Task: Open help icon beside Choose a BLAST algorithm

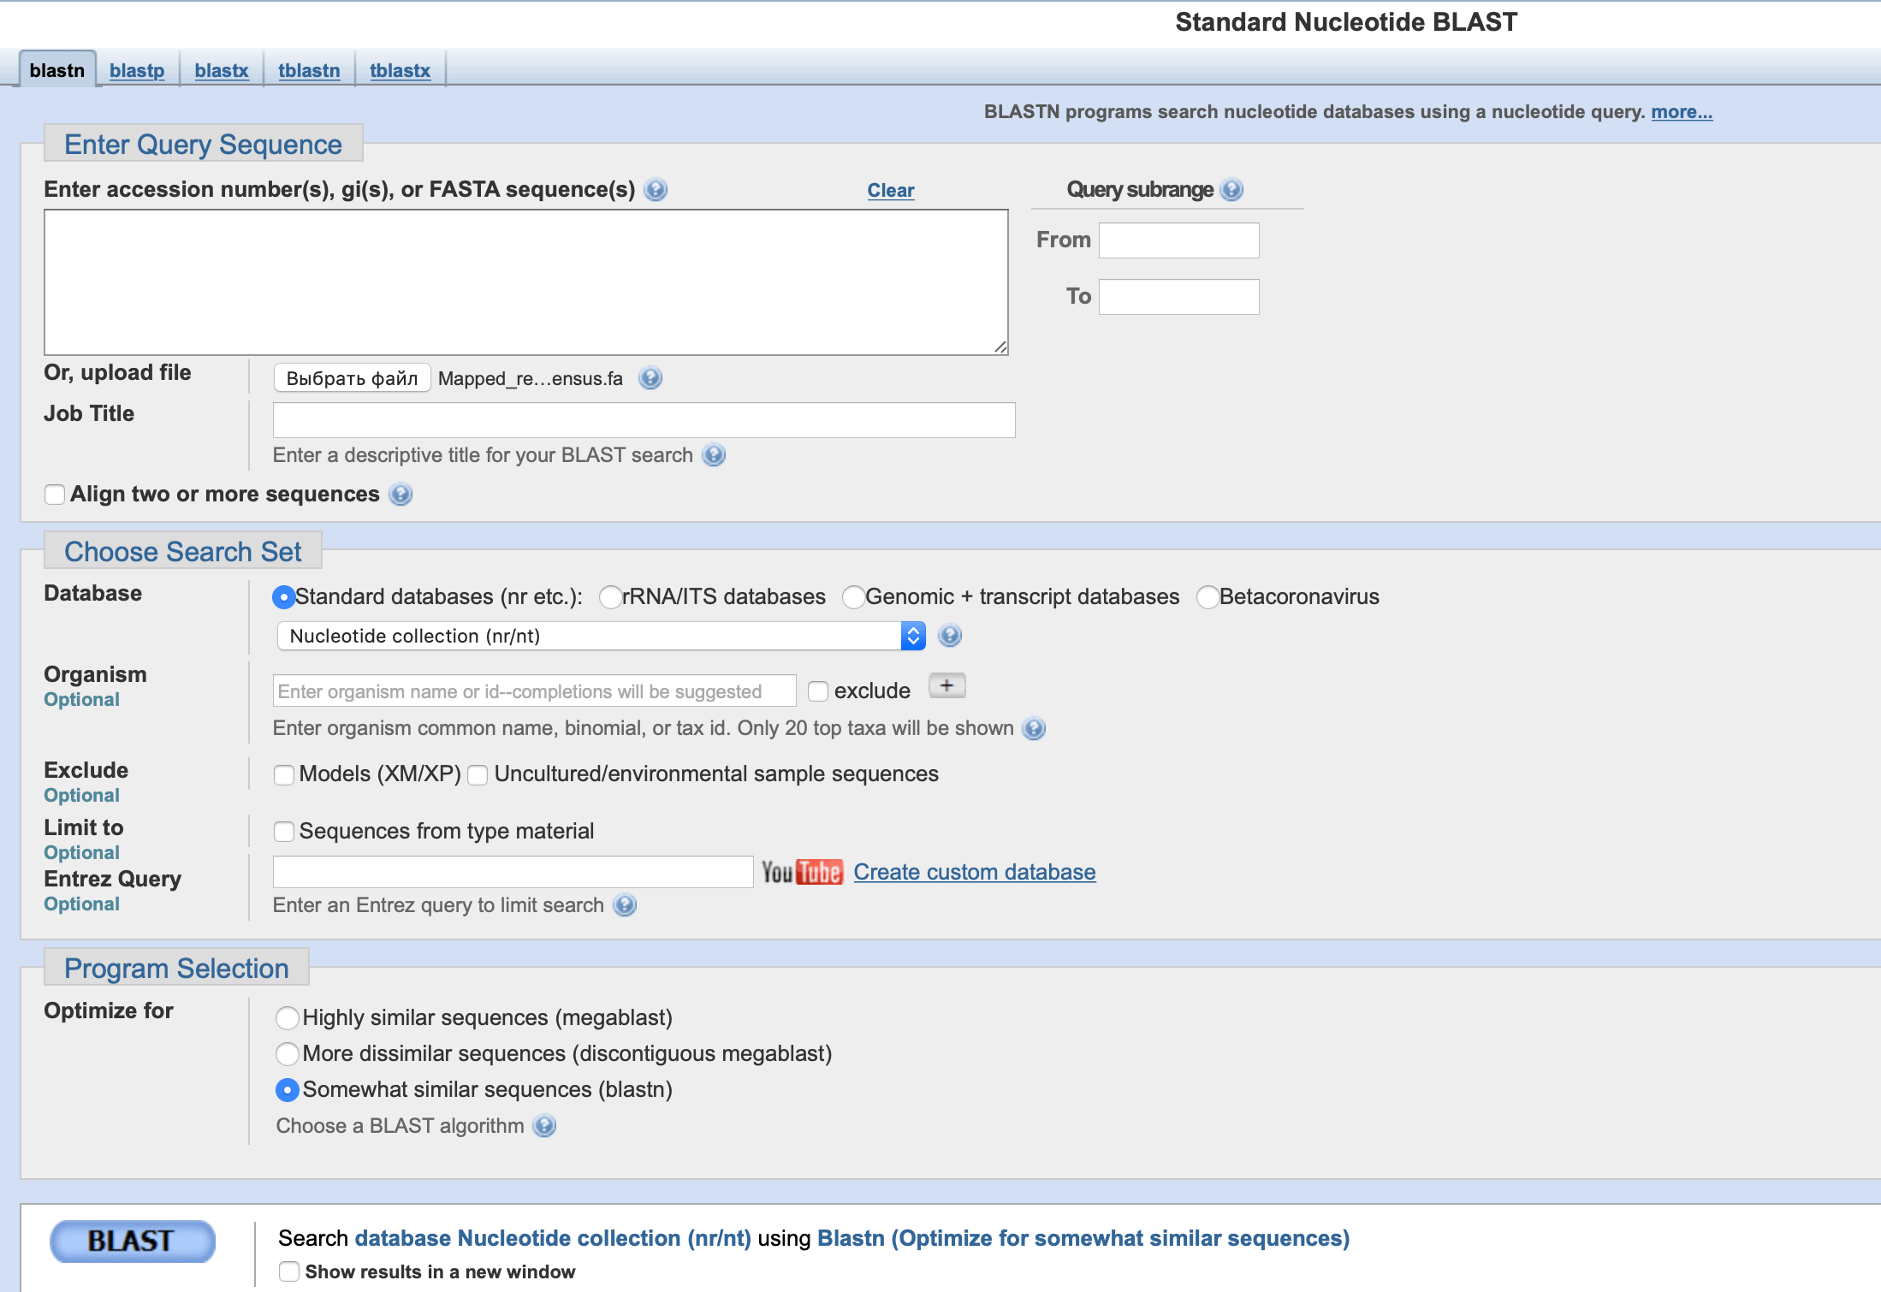Action: click(544, 1126)
